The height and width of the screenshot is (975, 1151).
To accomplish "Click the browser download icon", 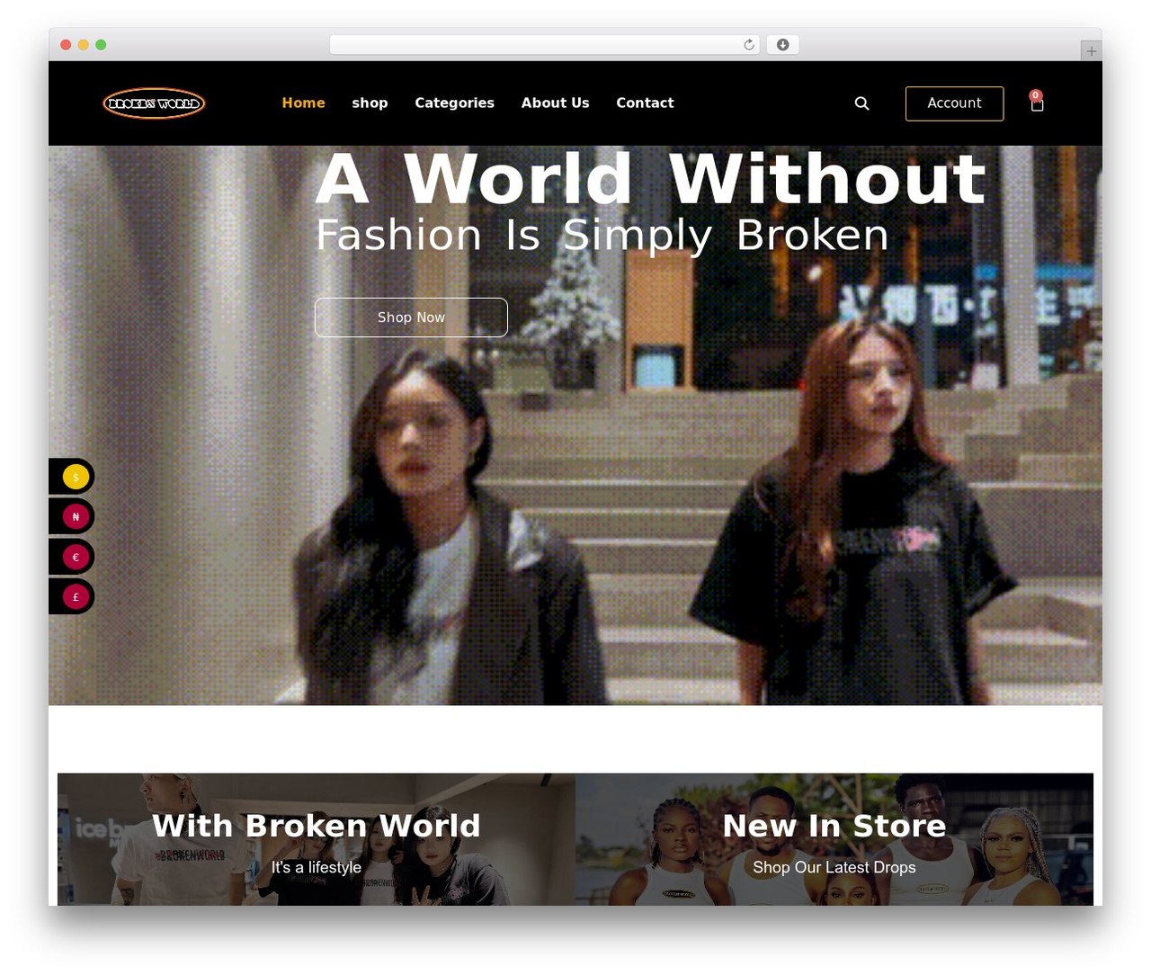I will coord(782,45).
